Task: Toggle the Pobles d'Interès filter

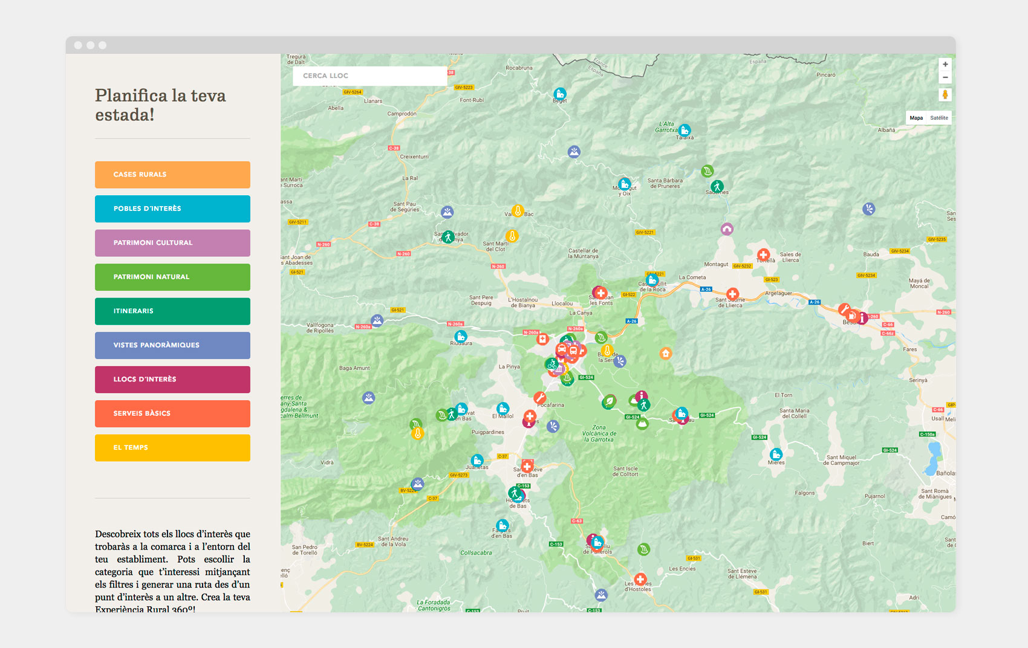Action: point(172,209)
